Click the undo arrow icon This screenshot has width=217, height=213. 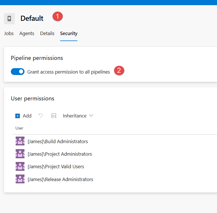tap(41, 116)
